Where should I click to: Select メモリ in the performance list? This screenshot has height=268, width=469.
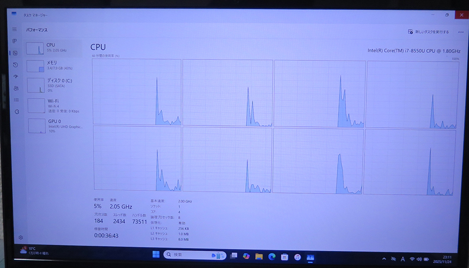pos(54,65)
